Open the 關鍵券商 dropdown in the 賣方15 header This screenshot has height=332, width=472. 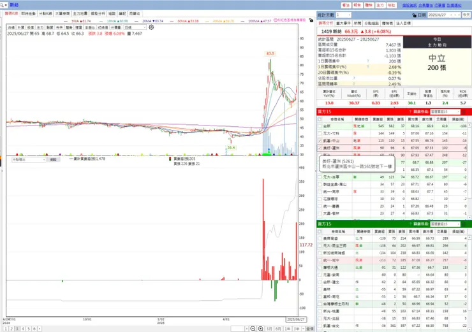[x=445, y=224]
